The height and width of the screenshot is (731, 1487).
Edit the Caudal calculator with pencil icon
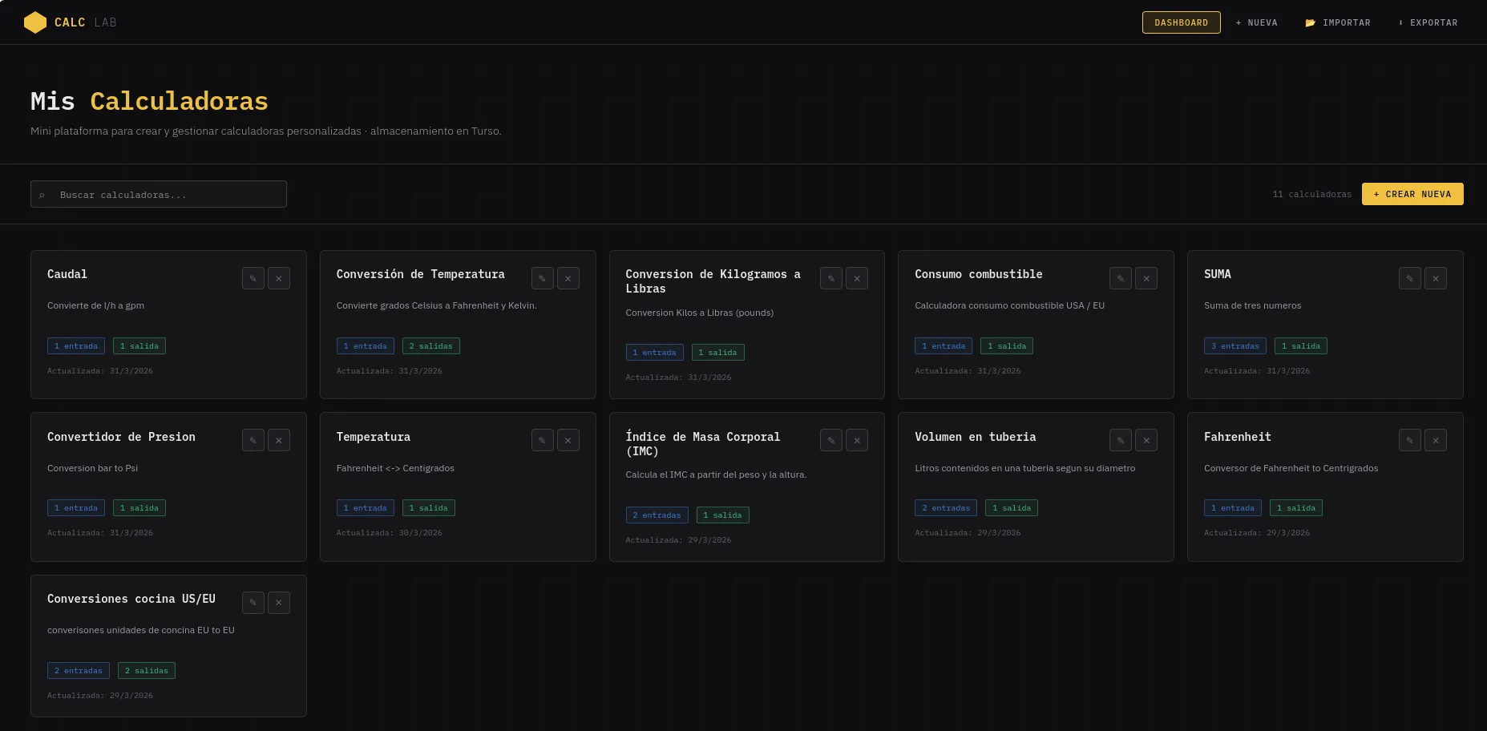tap(253, 278)
